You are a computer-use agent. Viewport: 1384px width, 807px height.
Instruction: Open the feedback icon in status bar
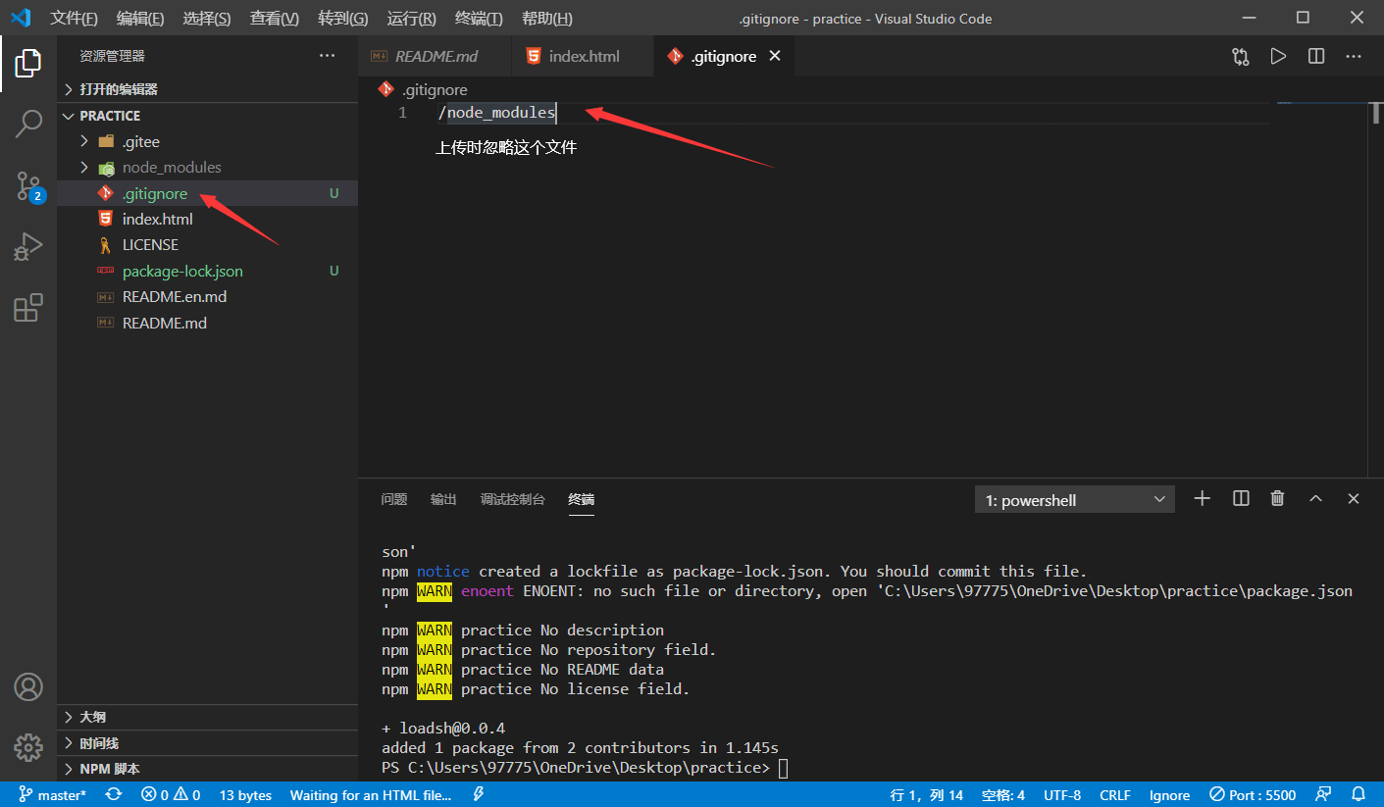coord(1324,794)
